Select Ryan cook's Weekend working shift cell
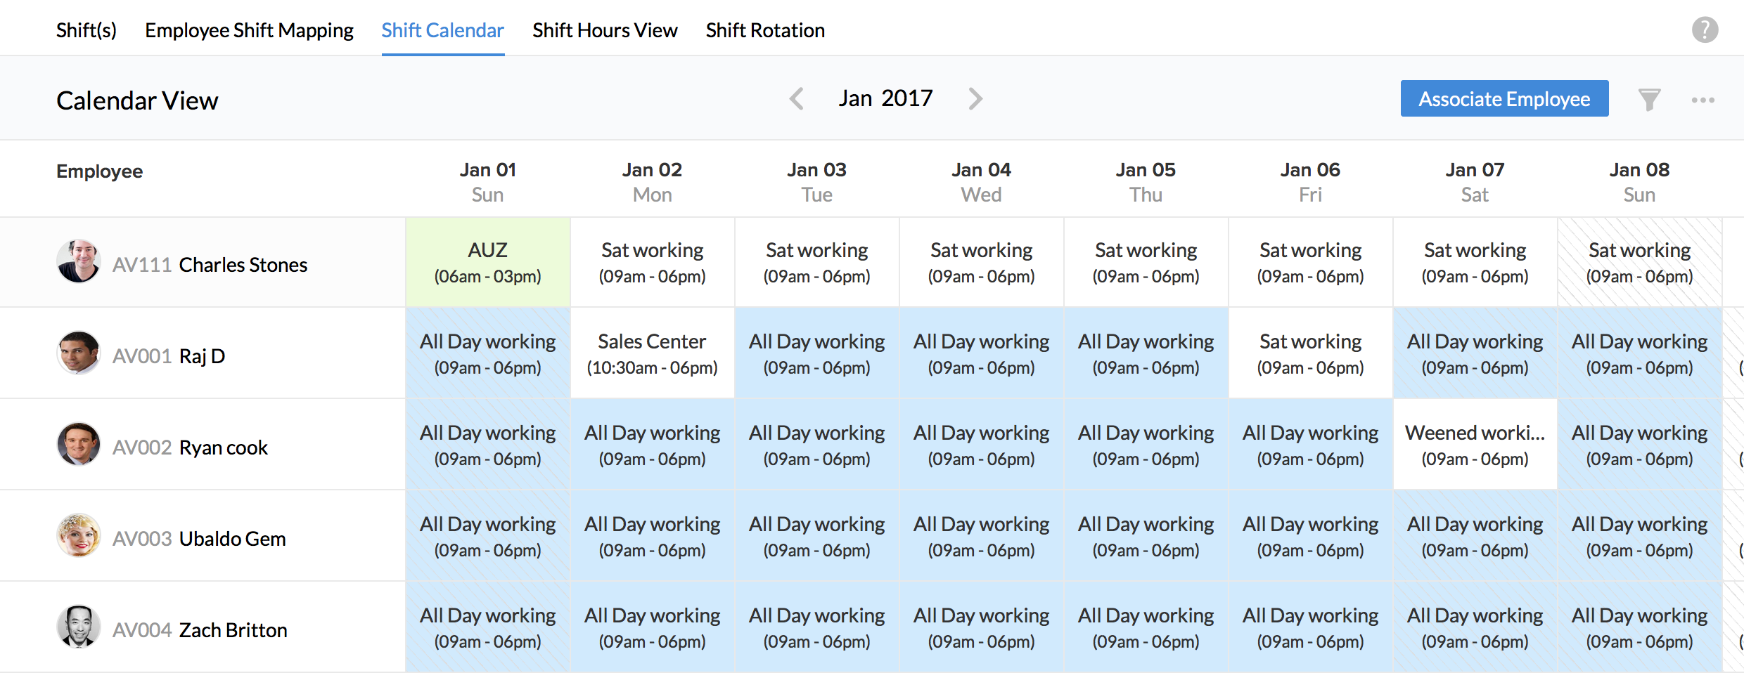 pos(1475,445)
